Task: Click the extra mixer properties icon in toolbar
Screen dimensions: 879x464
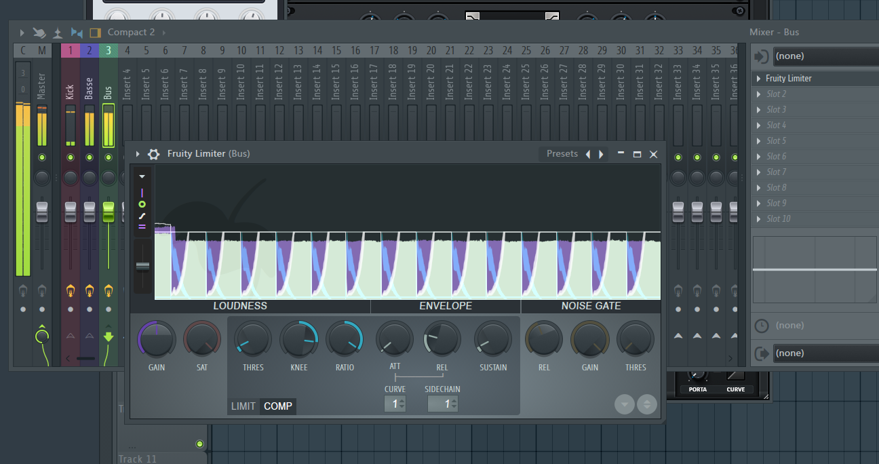Action: point(58,32)
